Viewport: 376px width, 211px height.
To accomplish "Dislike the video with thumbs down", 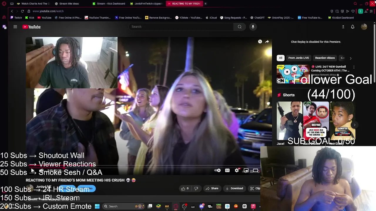I will [196, 188].
